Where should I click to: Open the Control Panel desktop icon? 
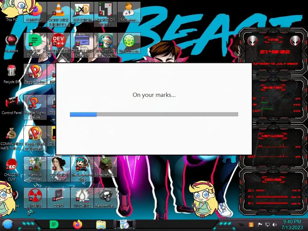coord(12,105)
